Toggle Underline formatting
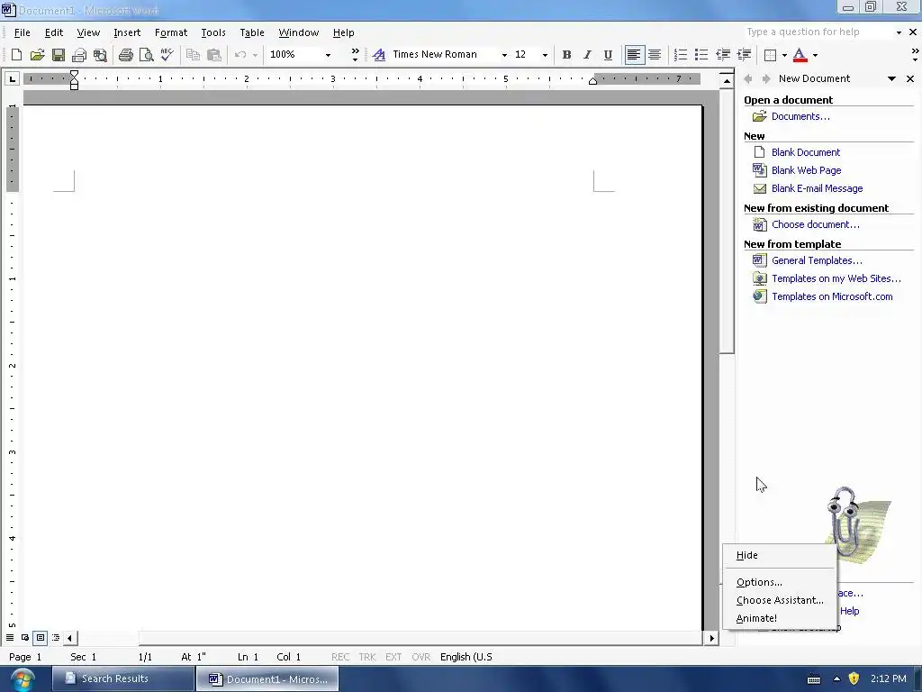Image resolution: width=922 pixels, height=692 pixels. click(608, 55)
